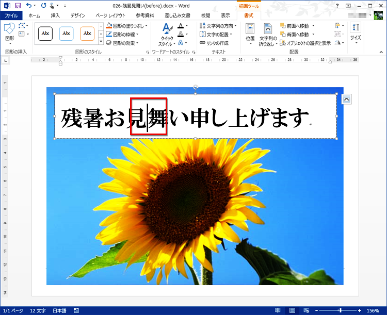Click the text outline A icon
387x315 pixels.
181,34
